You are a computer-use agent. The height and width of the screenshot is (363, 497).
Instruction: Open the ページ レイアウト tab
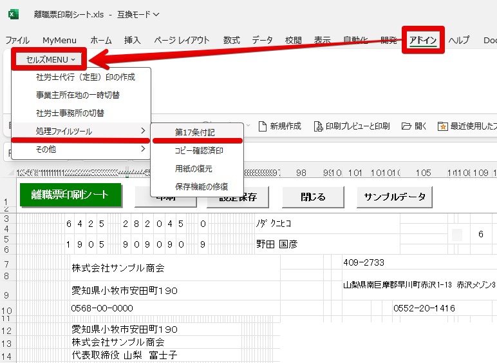[x=182, y=41]
